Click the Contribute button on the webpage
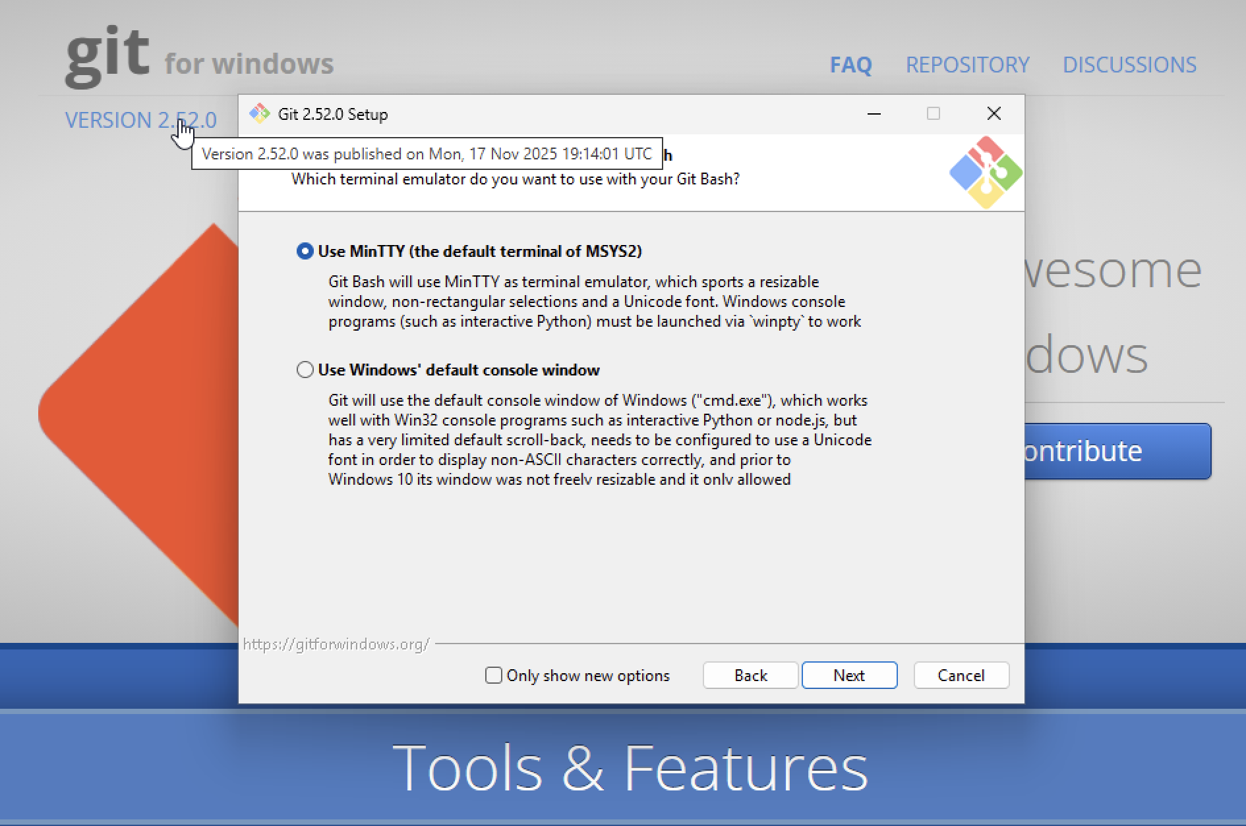Image resolution: width=1246 pixels, height=826 pixels. click(1118, 451)
